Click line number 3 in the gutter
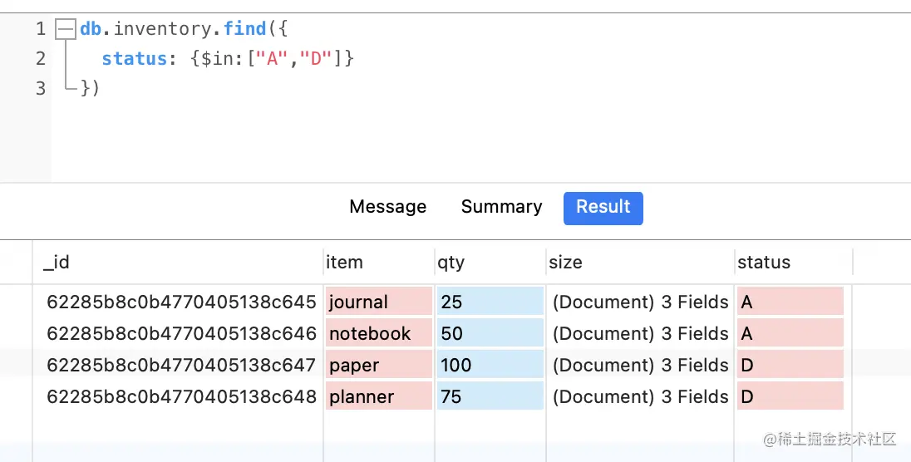911x462 pixels. click(41, 88)
